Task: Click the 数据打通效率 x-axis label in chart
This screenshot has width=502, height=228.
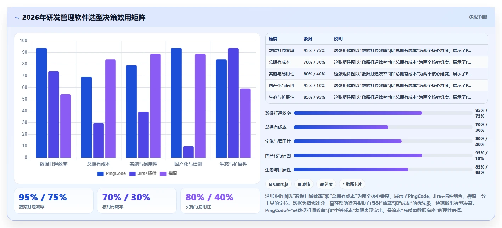Action: 53,164
